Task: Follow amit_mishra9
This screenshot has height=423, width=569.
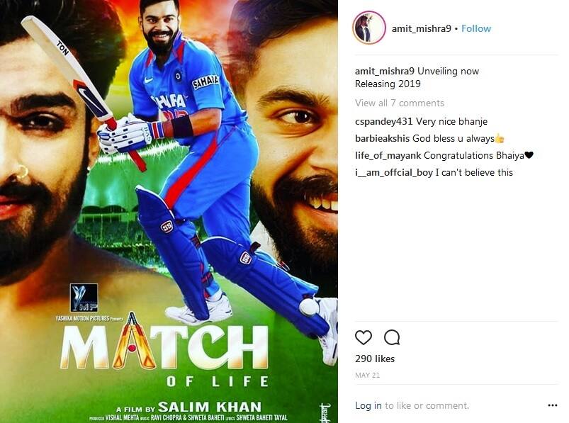Action: (476, 28)
